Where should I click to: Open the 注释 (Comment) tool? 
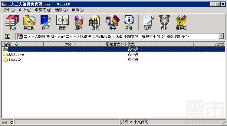tap(148, 22)
